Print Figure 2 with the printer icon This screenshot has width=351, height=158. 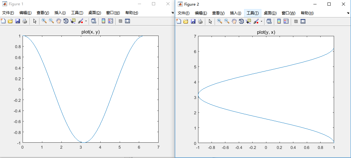(x=200, y=21)
